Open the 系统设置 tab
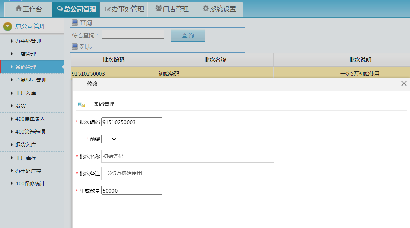The image size is (410, 228). coord(219,9)
